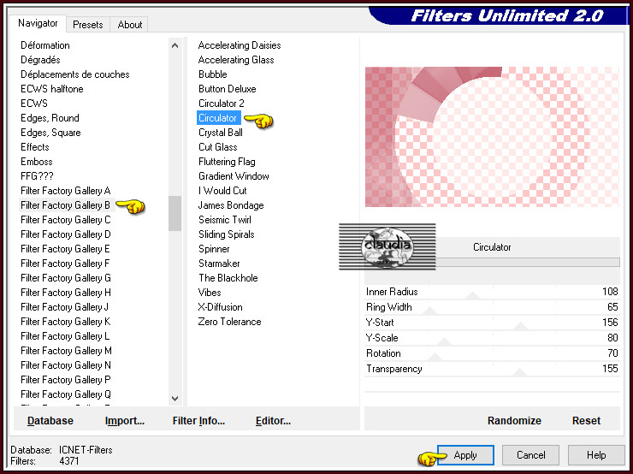Choose the James Bondage filter

[231, 205]
